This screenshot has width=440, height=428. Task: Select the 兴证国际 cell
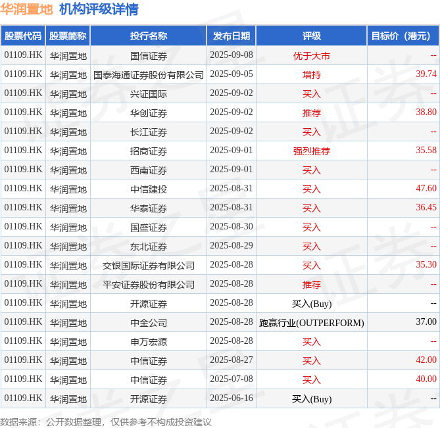click(149, 94)
